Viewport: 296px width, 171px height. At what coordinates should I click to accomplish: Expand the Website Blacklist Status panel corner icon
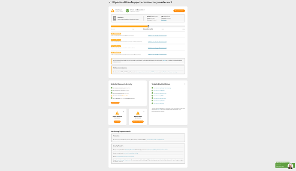click(x=184, y=84)
